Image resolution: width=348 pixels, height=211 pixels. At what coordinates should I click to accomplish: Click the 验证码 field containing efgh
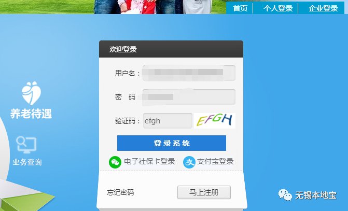(168, 121)
